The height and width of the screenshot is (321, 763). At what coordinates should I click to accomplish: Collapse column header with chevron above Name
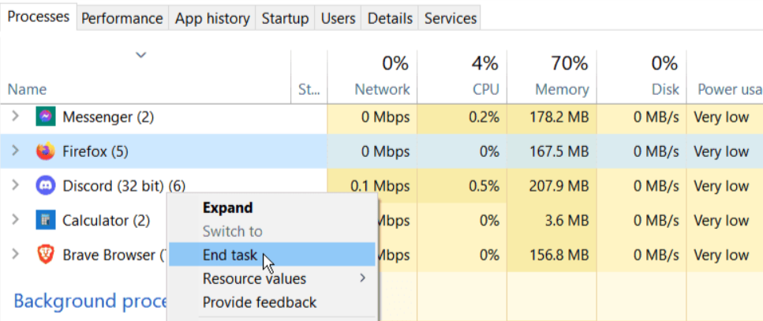click(140, 55)
